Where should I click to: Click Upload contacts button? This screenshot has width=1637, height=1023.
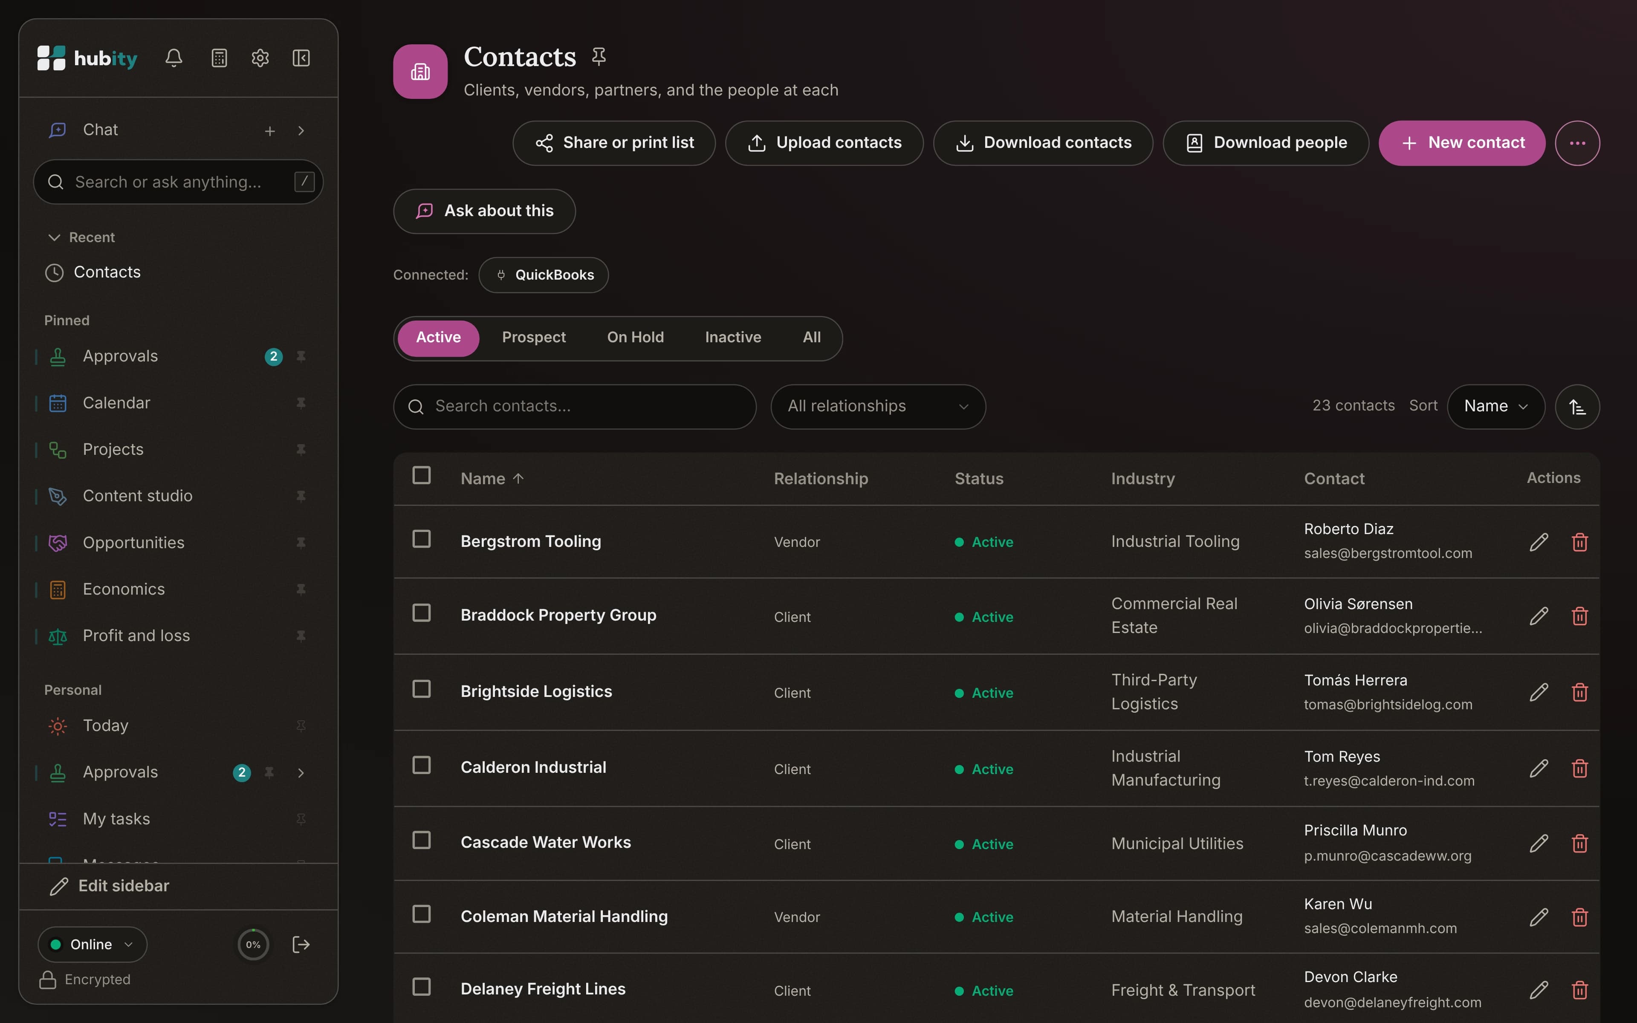[x=824, y=144]
